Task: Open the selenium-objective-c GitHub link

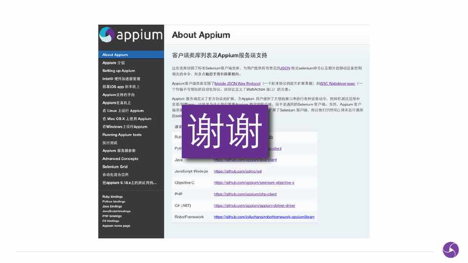Action: point(253,183)
